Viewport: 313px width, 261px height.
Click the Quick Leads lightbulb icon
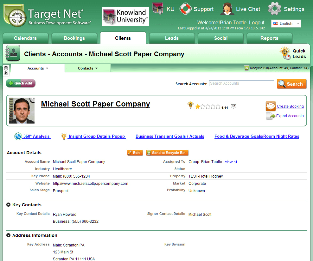285,53
